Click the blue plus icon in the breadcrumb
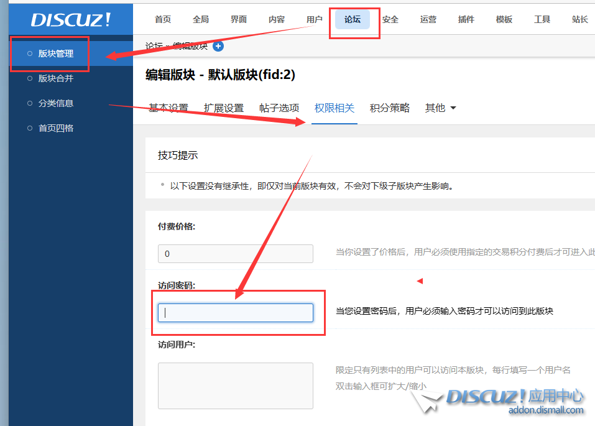Viewport: 595px width, 426px height. pos(217,46)
